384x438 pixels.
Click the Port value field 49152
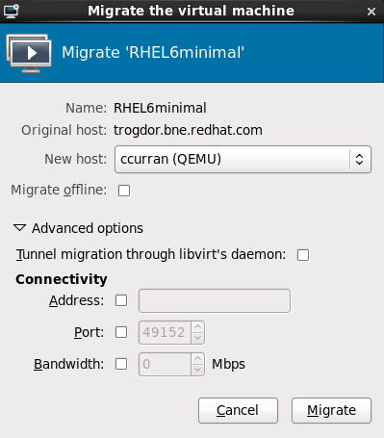pyautogui.click(x=165, y=332)
